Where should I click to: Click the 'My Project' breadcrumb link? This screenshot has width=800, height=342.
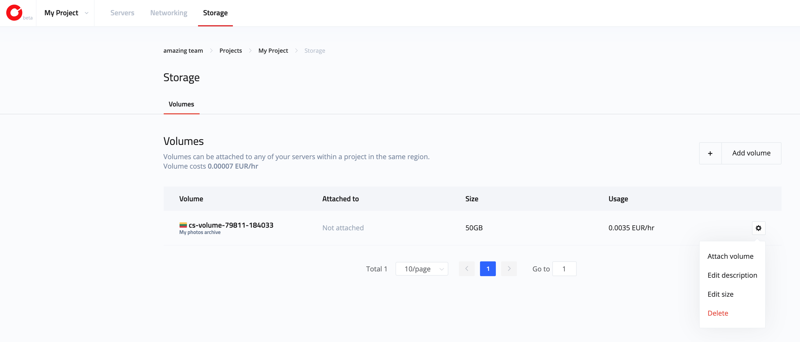[274, 50]
